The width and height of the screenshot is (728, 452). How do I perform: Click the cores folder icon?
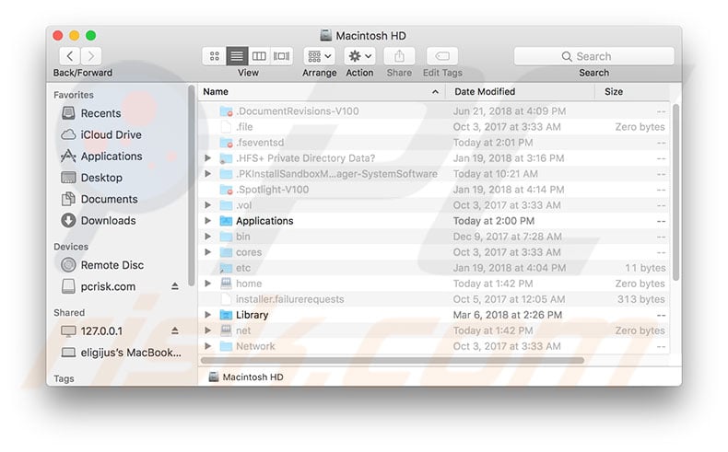[226, 252]
